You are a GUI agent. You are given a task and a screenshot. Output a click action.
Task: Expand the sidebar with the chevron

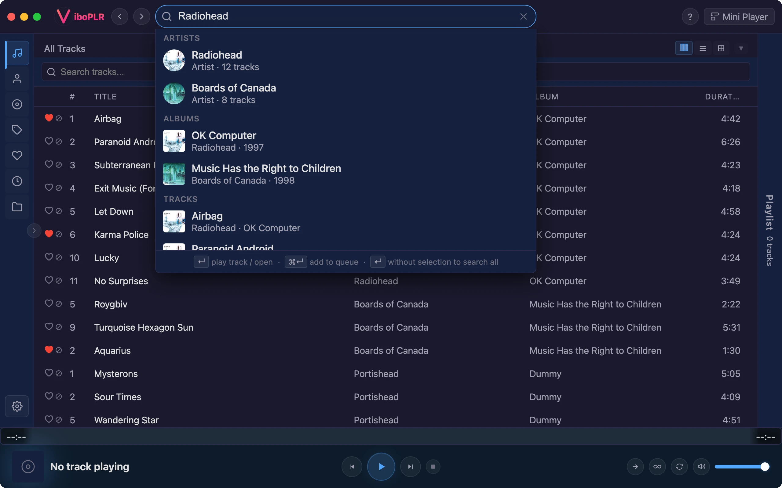point(34,231)
